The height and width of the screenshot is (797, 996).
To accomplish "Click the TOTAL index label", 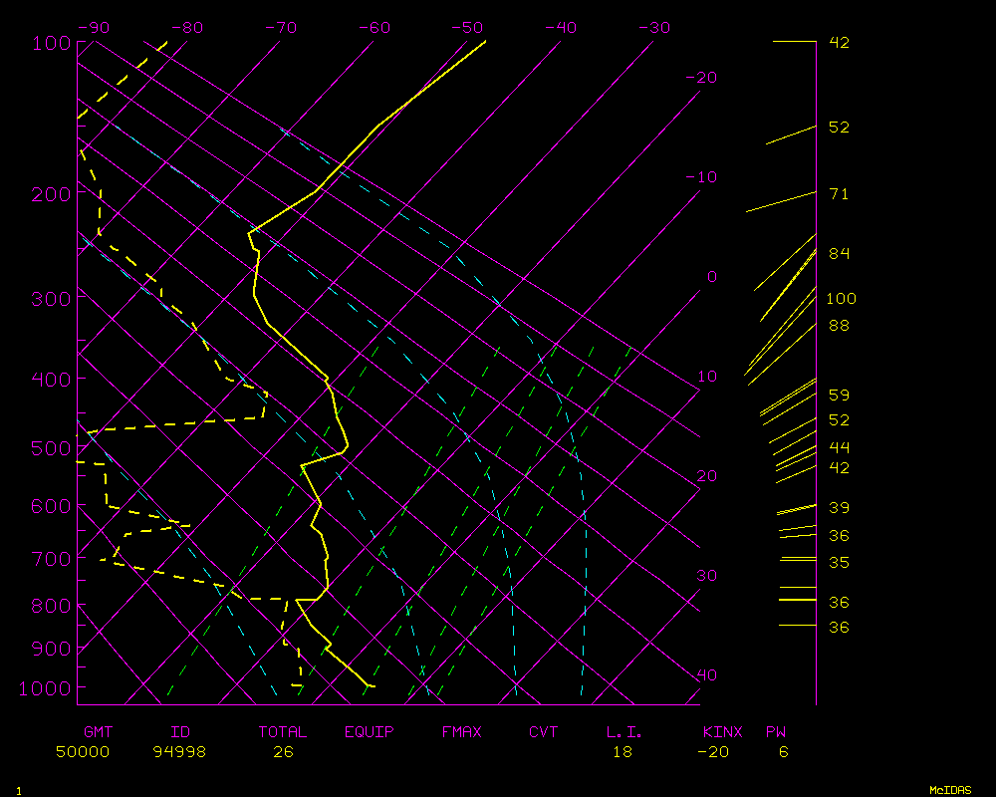I will [283, 732].
